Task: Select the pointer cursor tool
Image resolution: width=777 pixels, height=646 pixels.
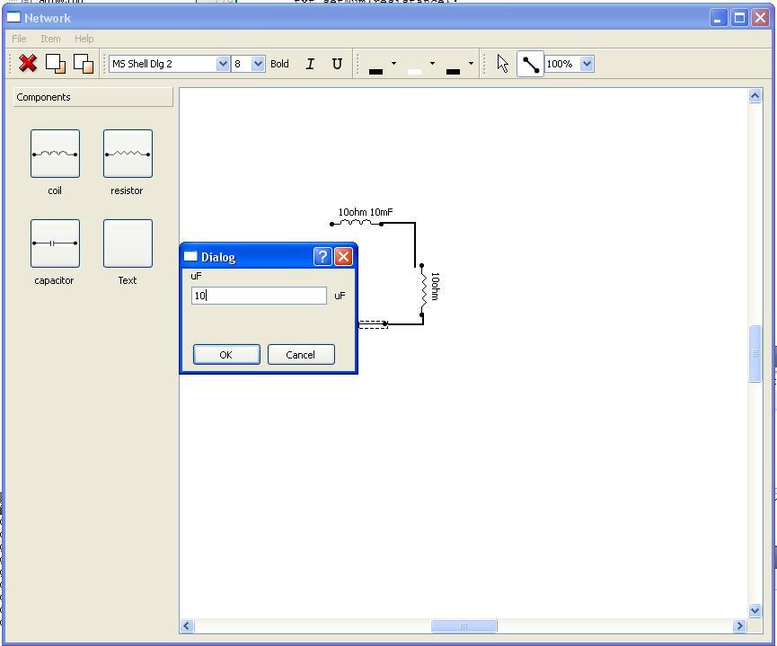Action: 502,64
